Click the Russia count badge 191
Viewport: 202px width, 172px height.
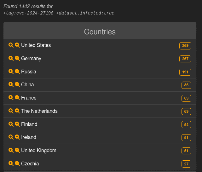point(185,72)
